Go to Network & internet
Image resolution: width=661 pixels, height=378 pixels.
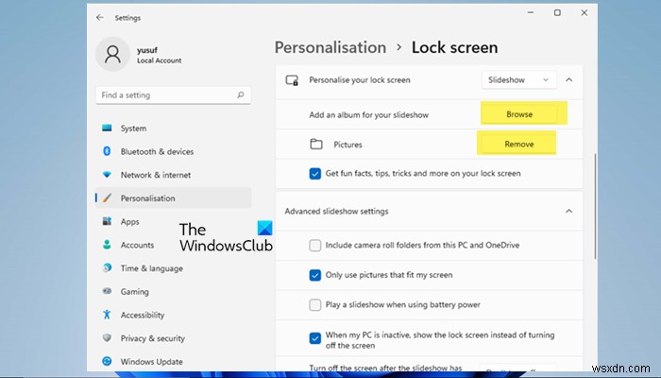tap(173, 175)
